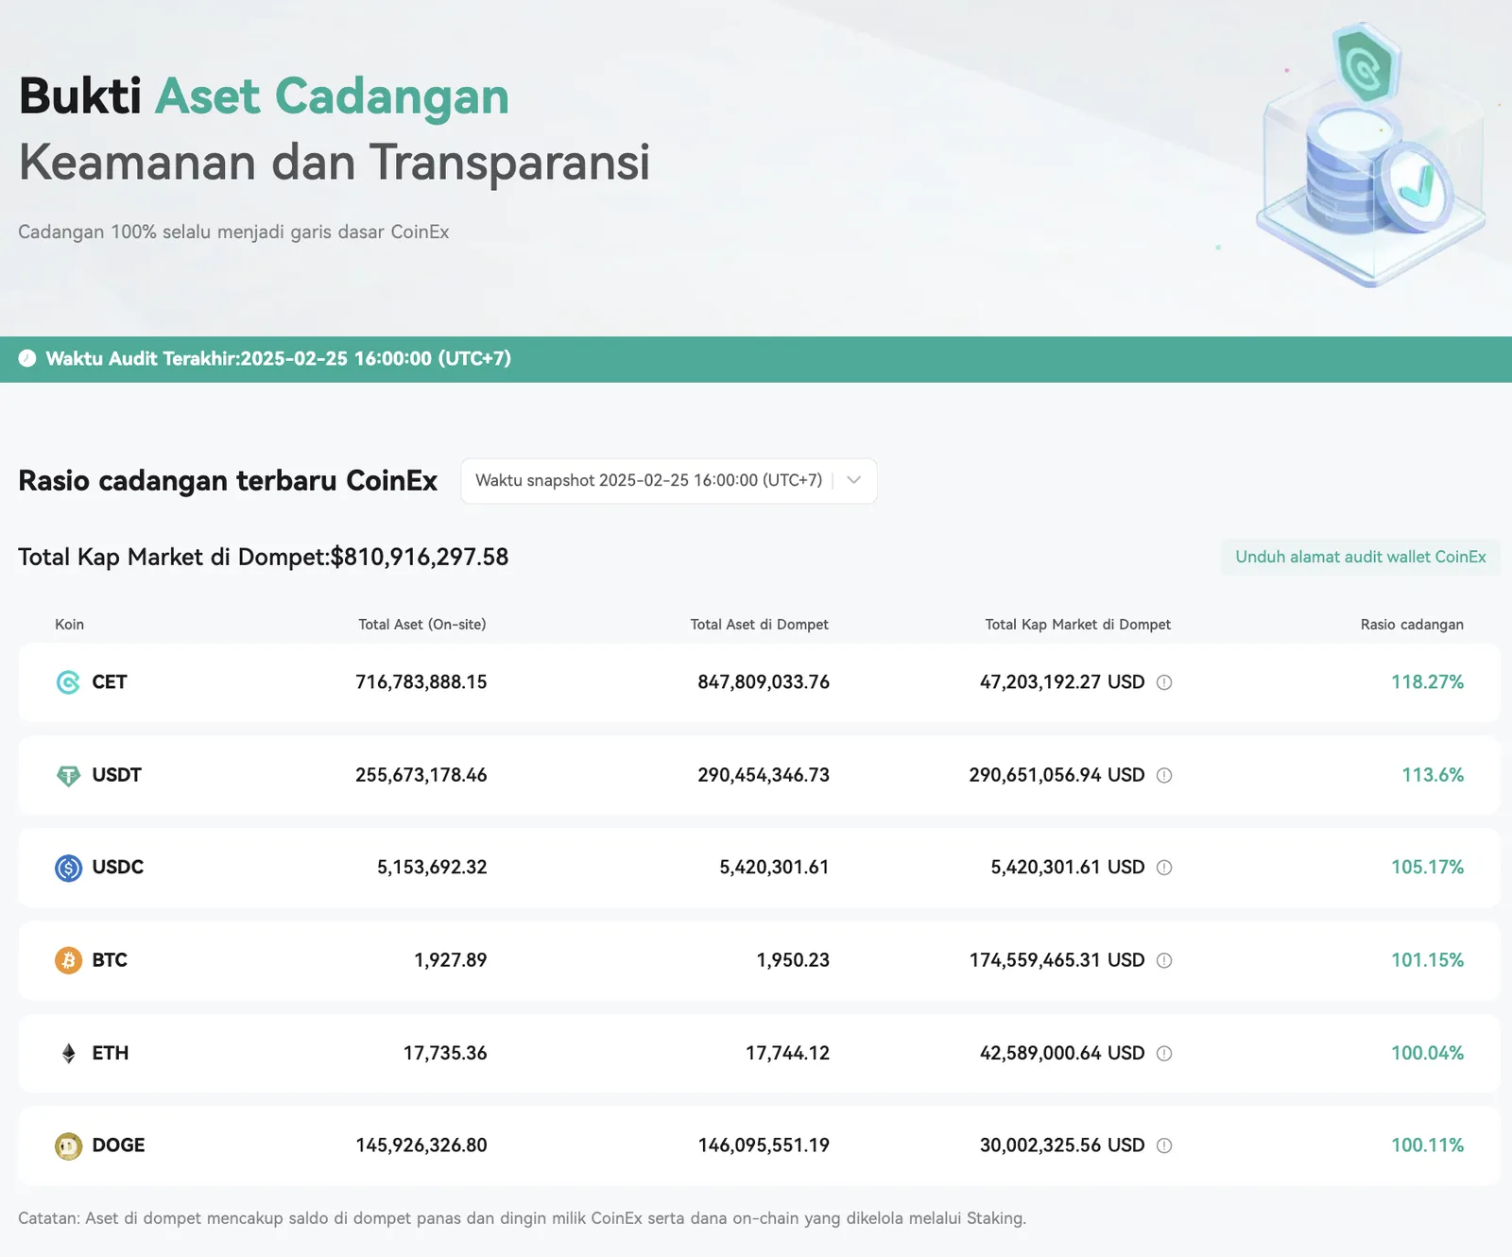Select the USDC coin name
Screen dimensions: 1512x1257
click(x=118, y=868)
